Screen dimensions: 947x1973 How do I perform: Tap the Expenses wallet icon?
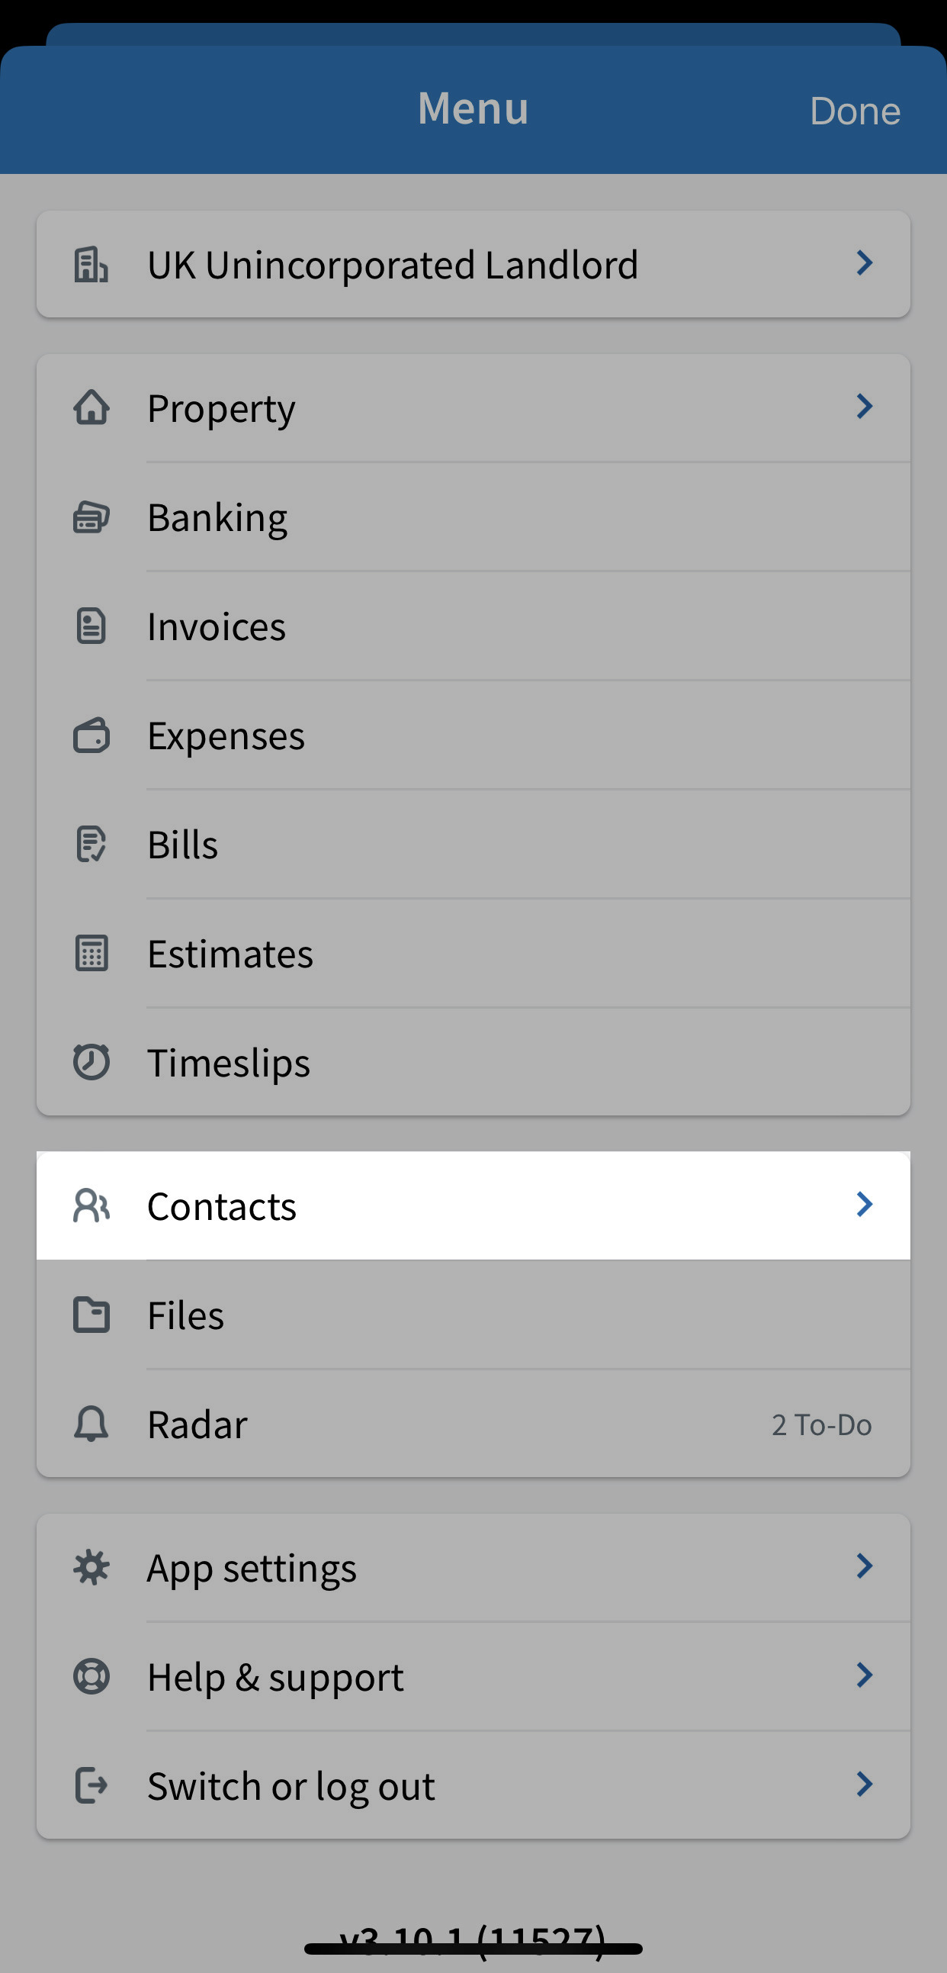coord(91,735)
